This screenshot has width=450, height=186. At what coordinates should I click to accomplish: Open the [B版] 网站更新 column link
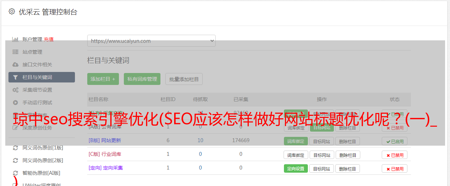pos(105,140)
